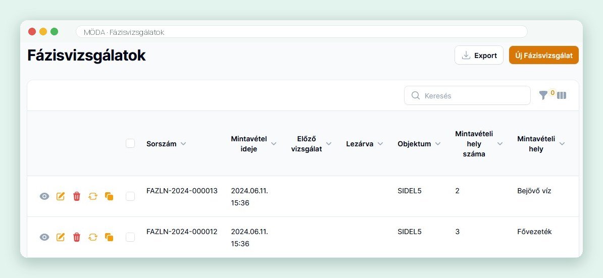Open the filter funnel icon

click(x=543, y=95)
